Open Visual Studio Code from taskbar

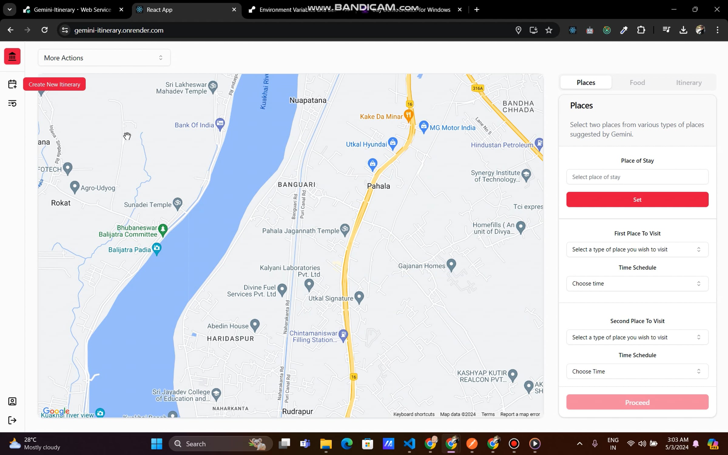(x=409, y=444)
